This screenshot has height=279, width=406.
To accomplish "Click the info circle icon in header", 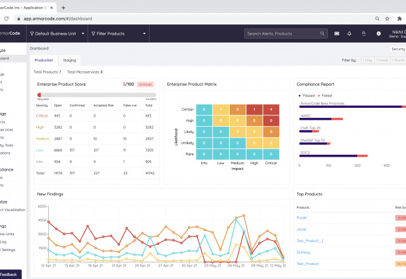I will click(x=379, y=34).
